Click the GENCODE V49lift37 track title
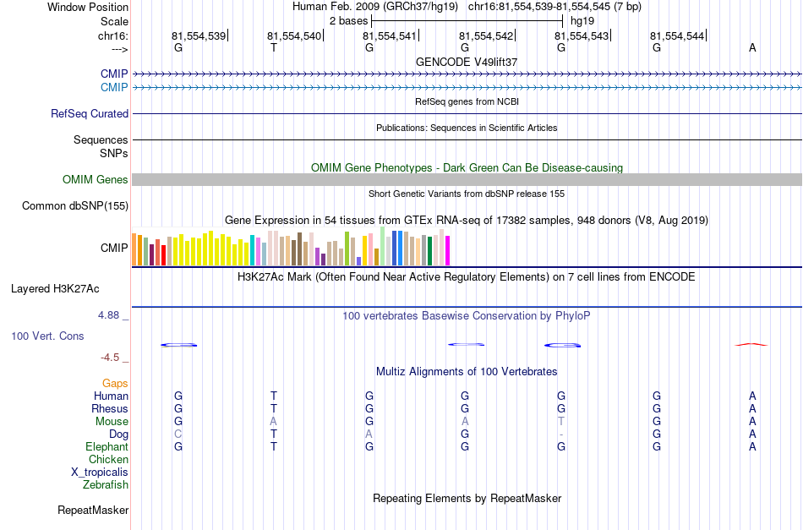The height and width of the screenshot is (530, 803). pos(467,62)
